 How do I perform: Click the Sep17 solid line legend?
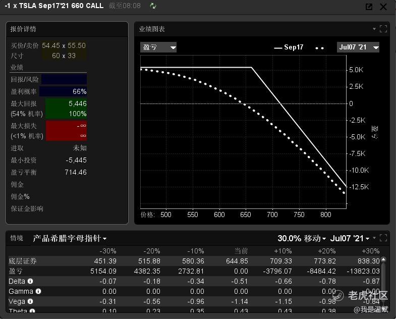pyautogui.click(x=289, y=47)
